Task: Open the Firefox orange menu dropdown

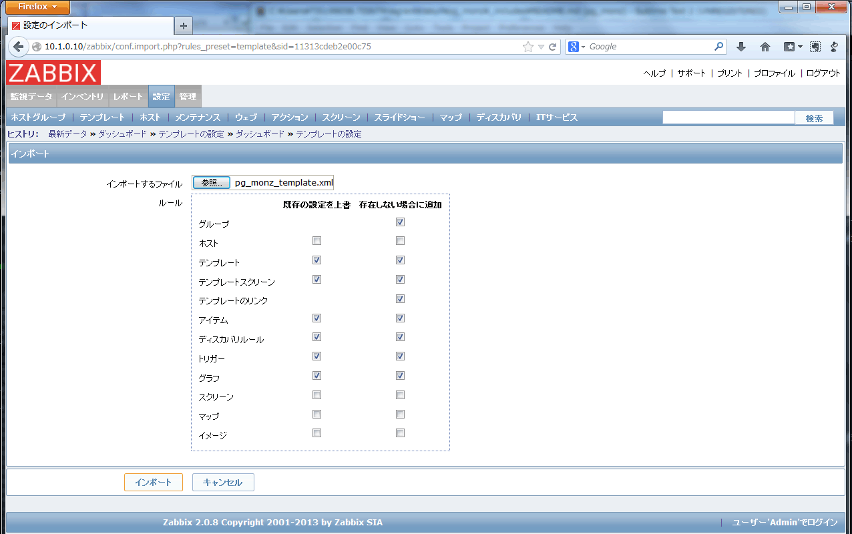Action: click(x=37, y=7)
